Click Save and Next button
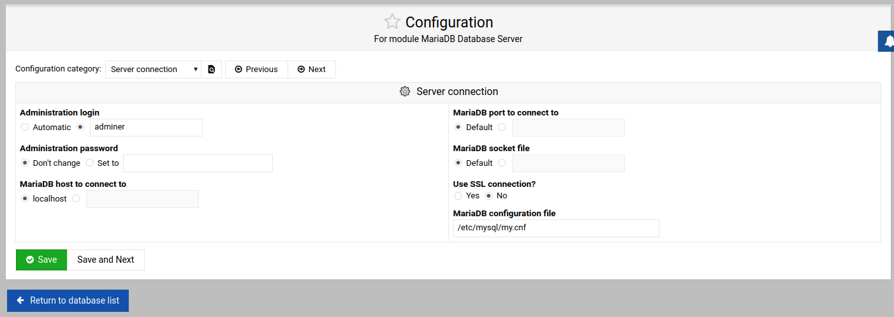894x317 pixels. click(x=106, y=260)
